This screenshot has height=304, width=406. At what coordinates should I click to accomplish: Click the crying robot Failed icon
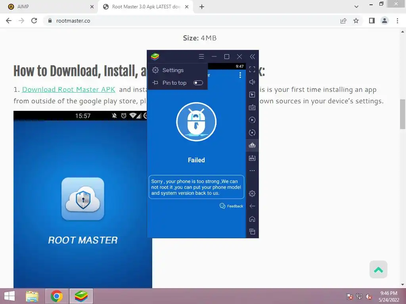[x=196, y=122]
